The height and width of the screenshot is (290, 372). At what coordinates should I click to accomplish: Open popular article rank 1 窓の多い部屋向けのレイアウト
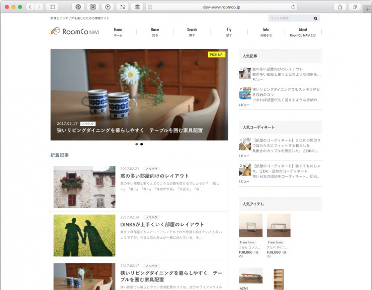coord(277,69)
